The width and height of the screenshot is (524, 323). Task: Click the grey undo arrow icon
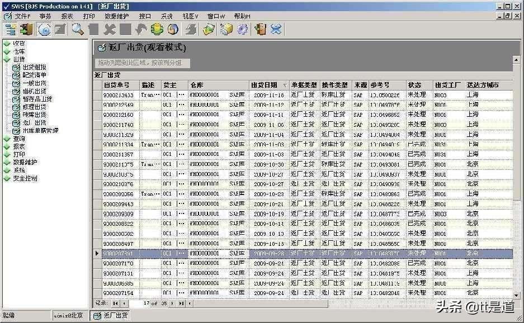(141, 30)
